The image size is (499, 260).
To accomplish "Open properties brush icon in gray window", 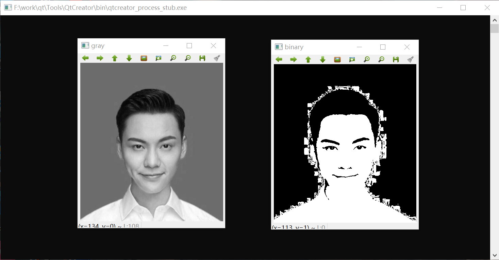I will (x=217, y=58).
